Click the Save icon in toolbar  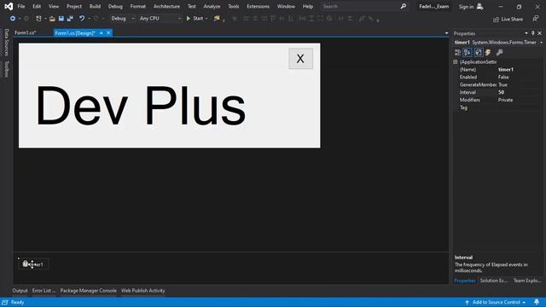(61, 19)
